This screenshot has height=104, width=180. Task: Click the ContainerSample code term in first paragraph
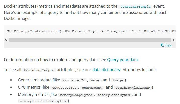[x=136, y=7]
